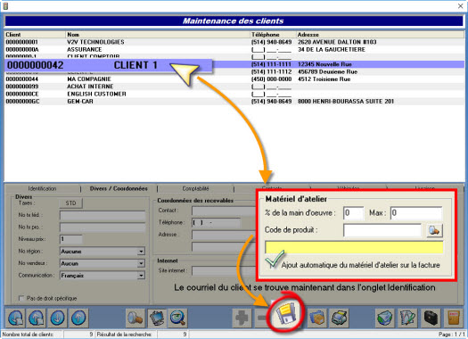Click 2620 AVENUE DALTON #103 address

337,42
